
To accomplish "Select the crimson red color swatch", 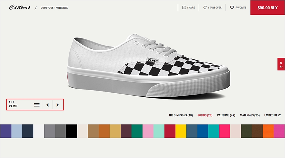I will pyautogui.click(x=170, y=131).
